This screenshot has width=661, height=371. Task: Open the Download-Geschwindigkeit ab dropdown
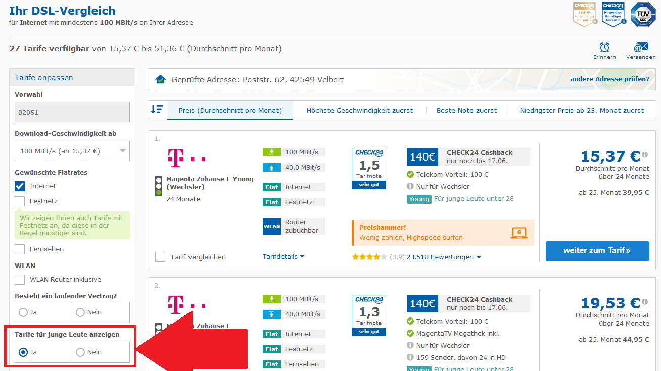click(x=72, y=151)
